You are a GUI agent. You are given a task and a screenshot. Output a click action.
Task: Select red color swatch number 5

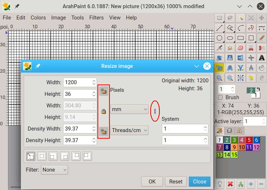tap(249, 140)
